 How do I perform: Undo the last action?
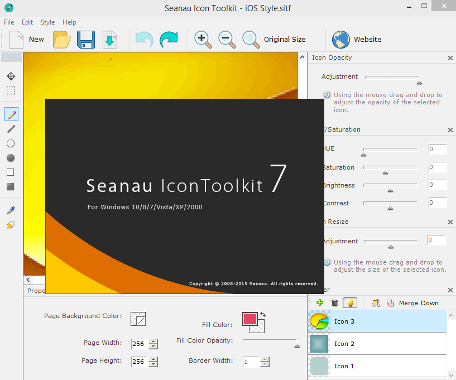[x=144, y=39]
